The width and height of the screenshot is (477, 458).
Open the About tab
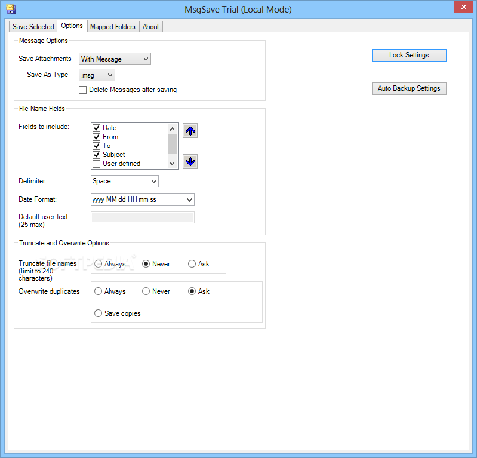point(151,27)
